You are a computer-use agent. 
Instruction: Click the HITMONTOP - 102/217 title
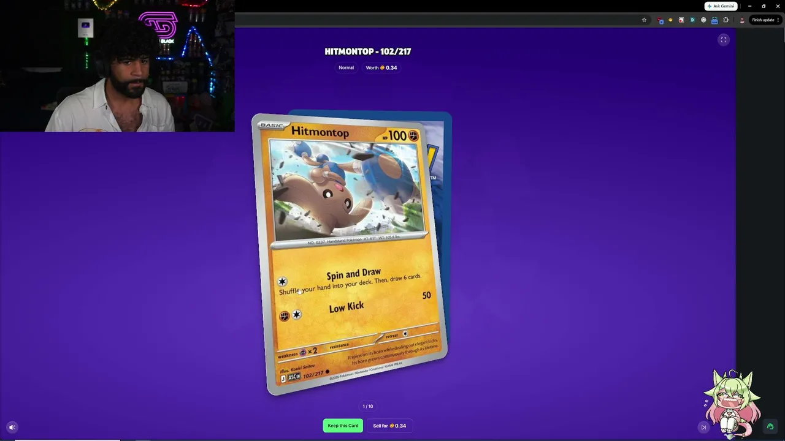[x=368, y=51]
